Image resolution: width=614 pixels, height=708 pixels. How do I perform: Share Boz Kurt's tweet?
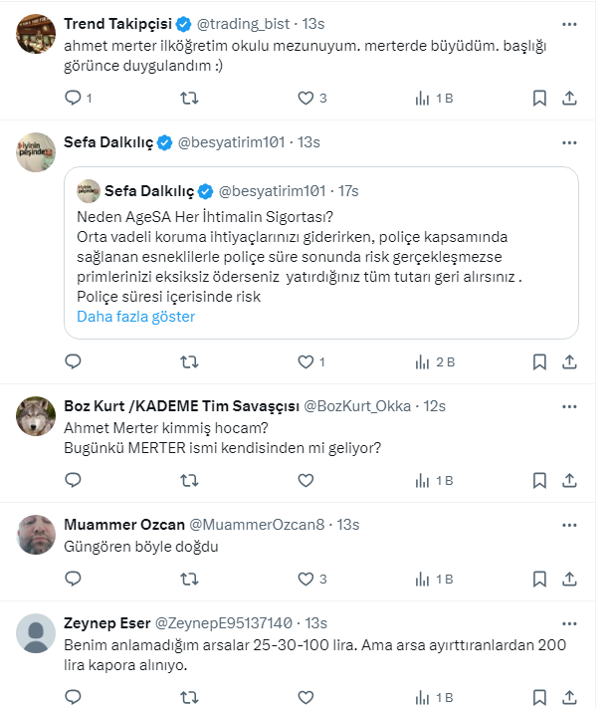(x=569, y=480)
